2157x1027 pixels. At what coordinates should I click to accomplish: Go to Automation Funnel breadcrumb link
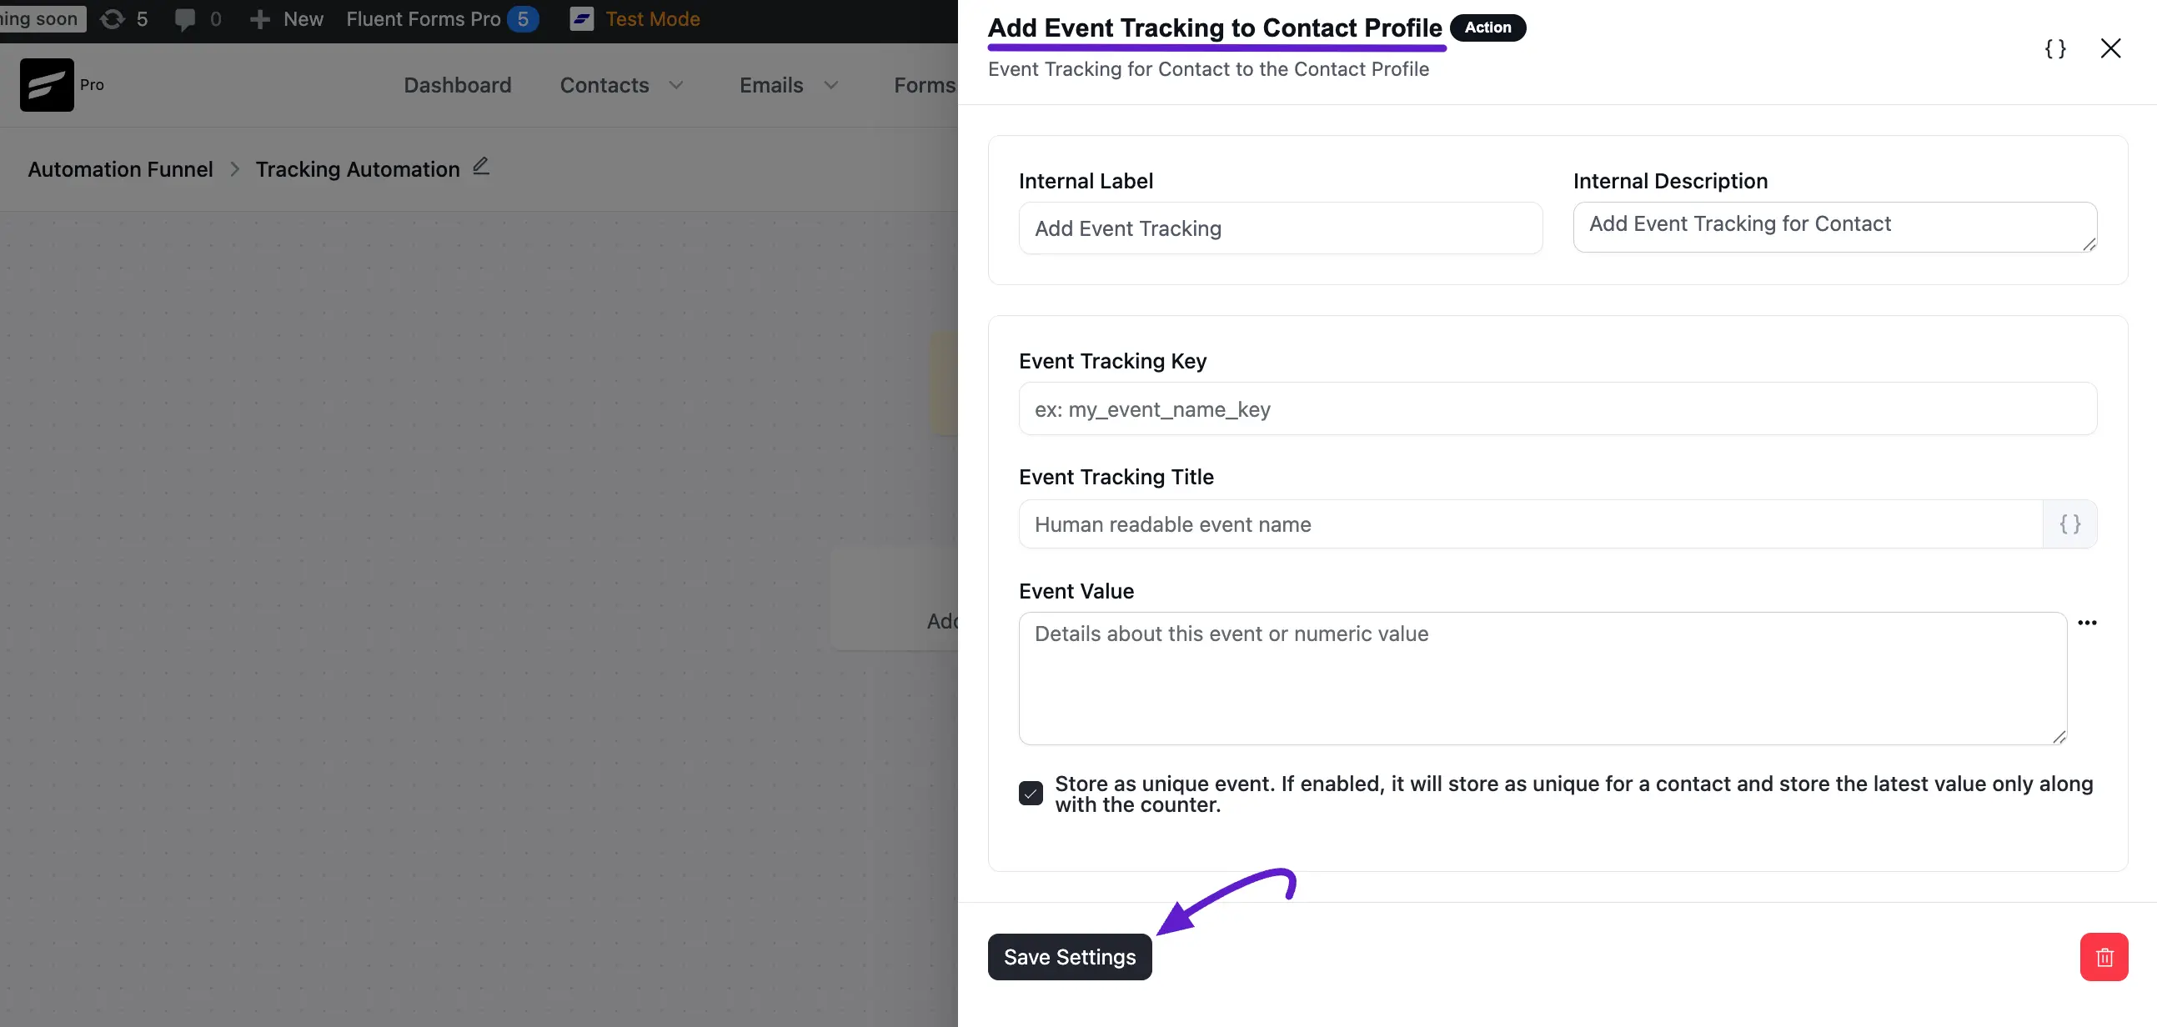click(121, 169)
